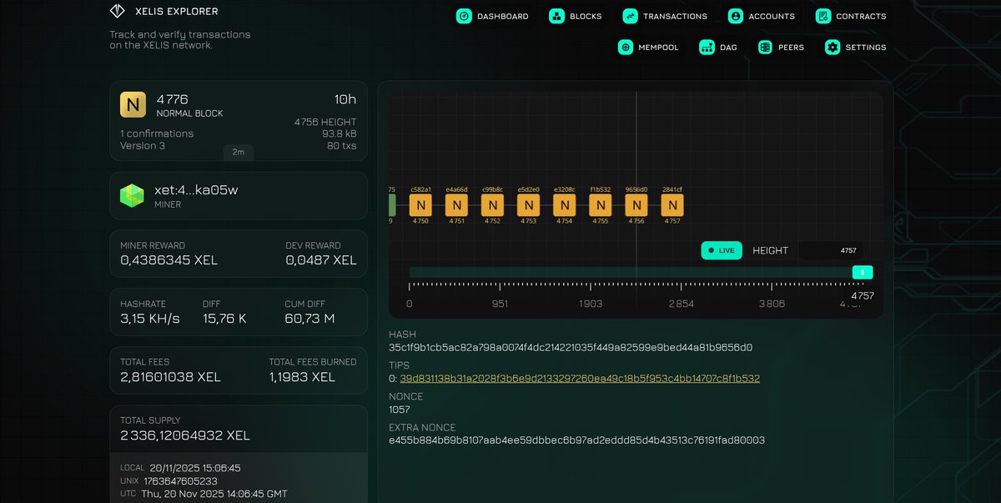1001x503 pixels.
Task: Navigate to the Accounts page
Action: 772,17
